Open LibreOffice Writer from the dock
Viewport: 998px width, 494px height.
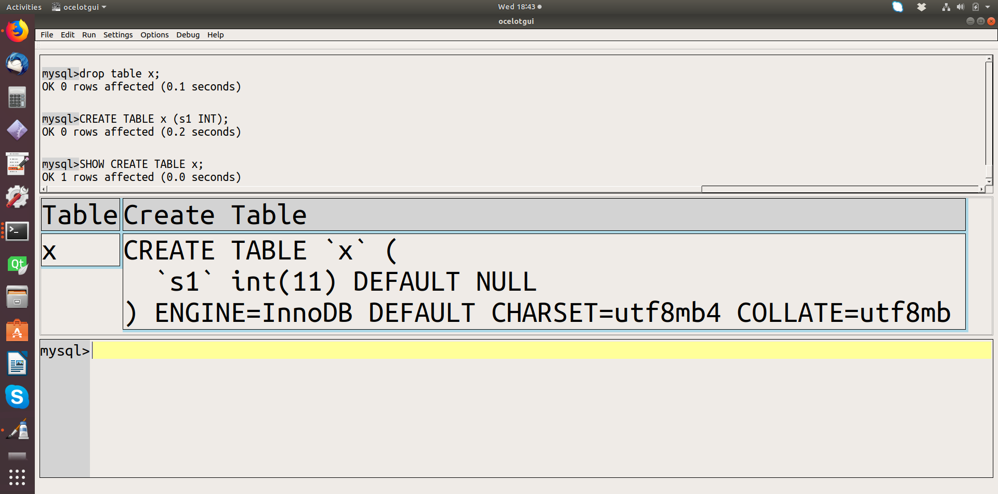click(17, 364)
